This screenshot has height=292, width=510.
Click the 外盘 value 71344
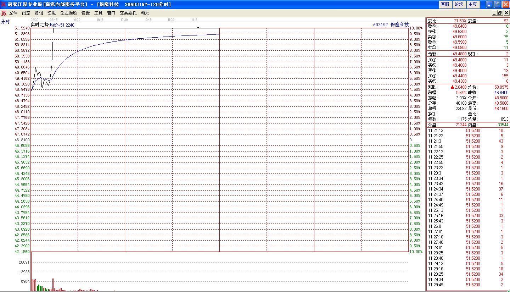461,125
